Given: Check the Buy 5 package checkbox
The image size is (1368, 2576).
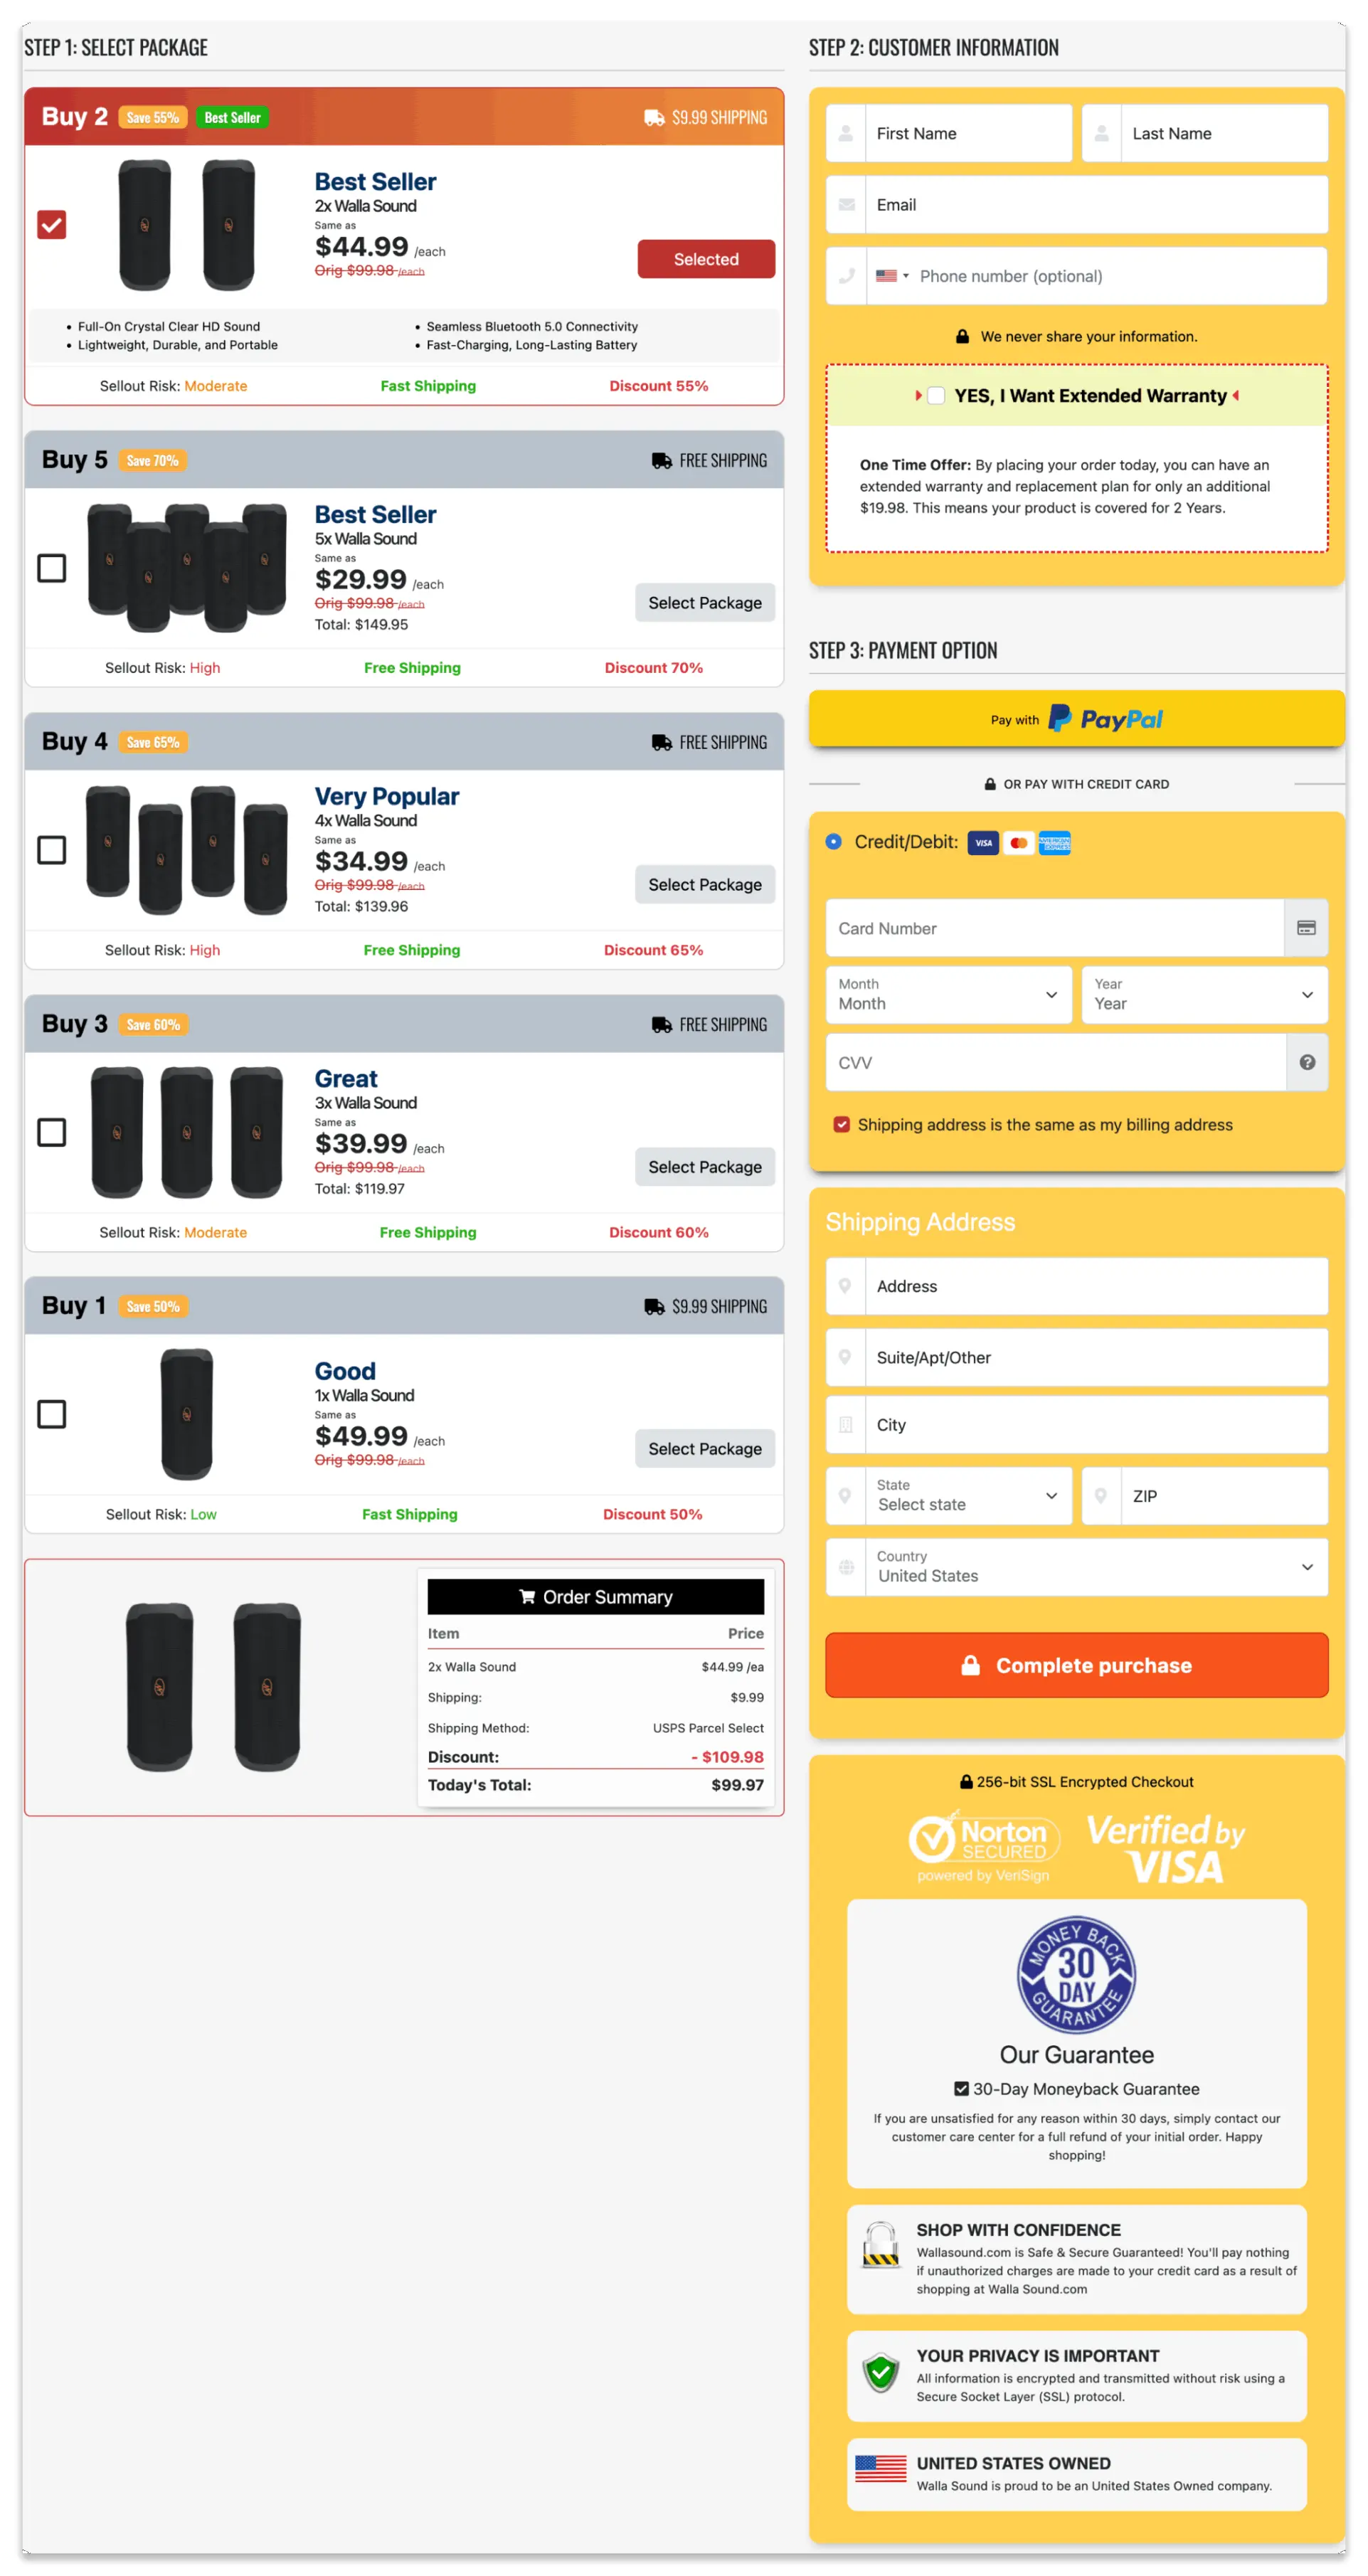Looking at the screenshot, I should pos(51,568).
